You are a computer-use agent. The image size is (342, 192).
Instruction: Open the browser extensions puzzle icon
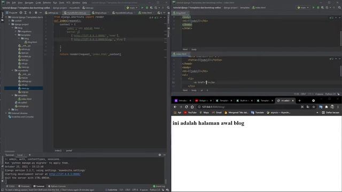[x=327, y=107]
